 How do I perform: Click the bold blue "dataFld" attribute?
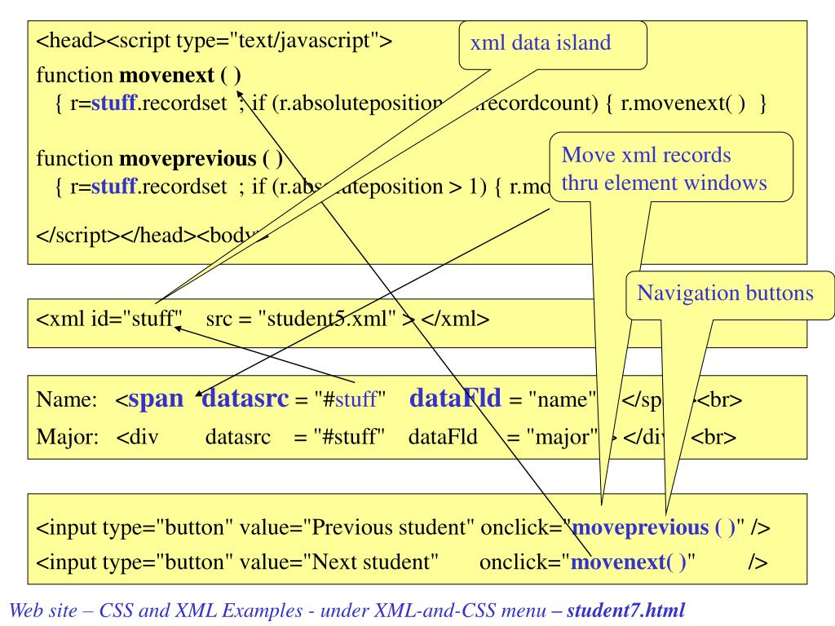[x=455, y=398]
